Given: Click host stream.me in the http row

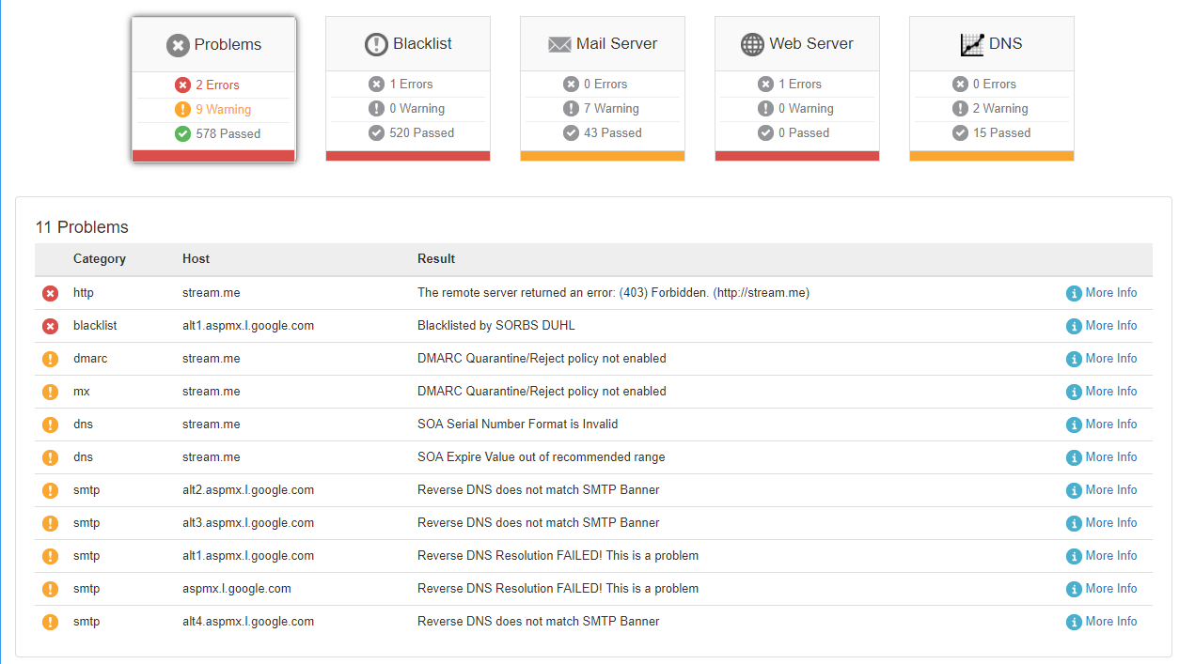Looking at the screenshot, I should (212, 293).
